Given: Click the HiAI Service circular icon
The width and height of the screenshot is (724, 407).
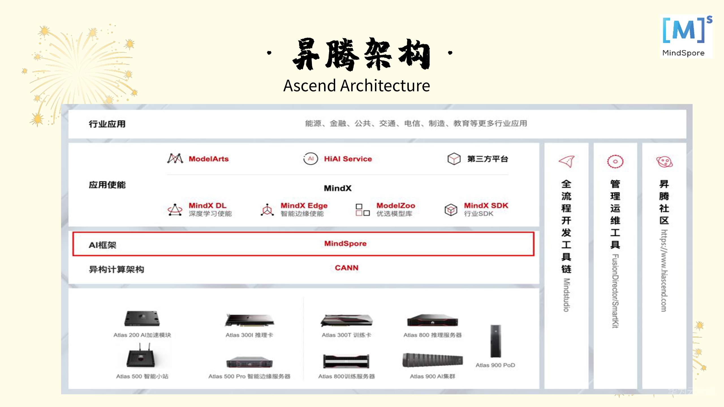Looking at the screenshot, I should coord(311,159).
